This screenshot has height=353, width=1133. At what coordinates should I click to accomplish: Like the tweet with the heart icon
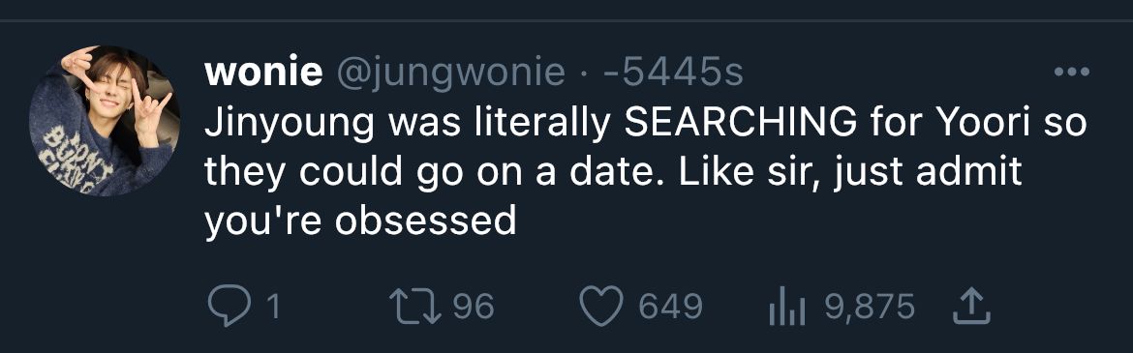[602, 307]
